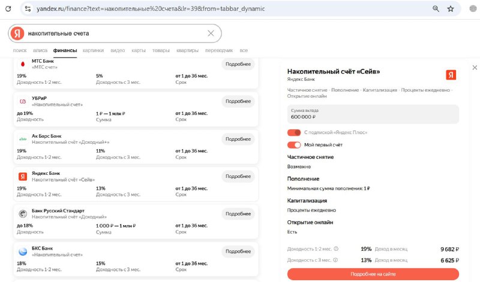Click до 19% yield in УБРиР card
This screenshot has height=282, width=480.
25,113
